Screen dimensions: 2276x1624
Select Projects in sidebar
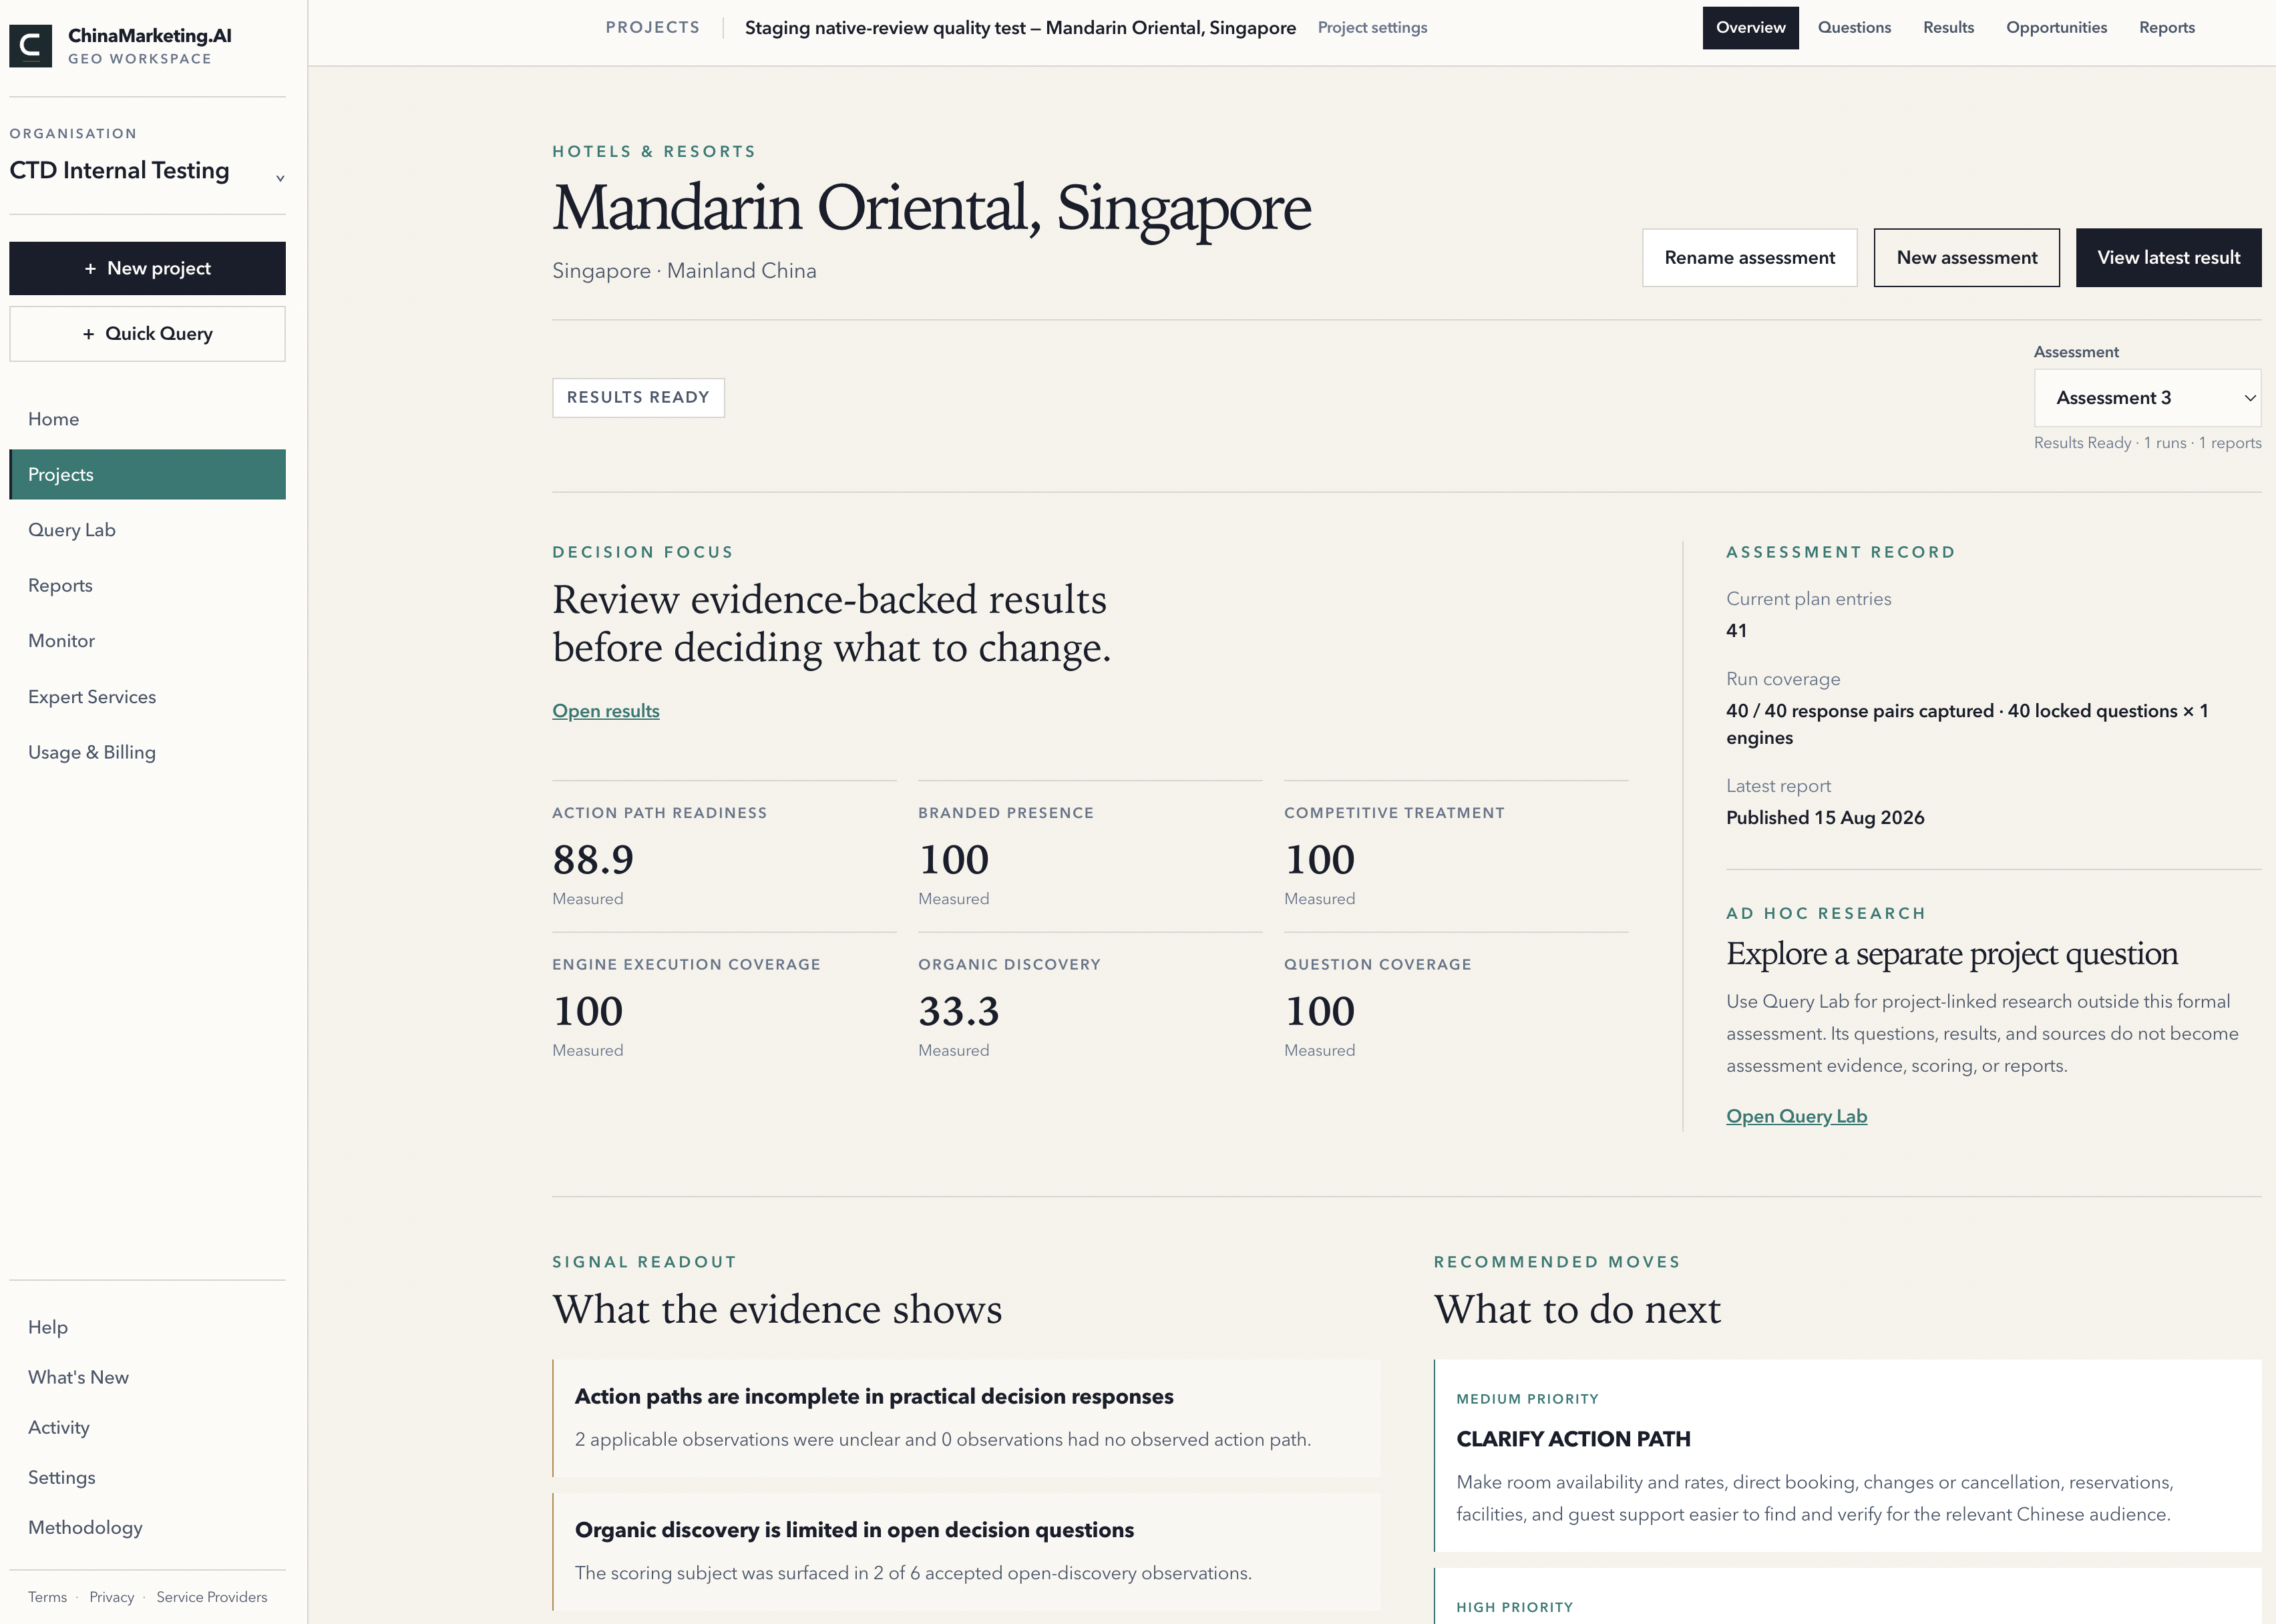(x=147, y=475)
